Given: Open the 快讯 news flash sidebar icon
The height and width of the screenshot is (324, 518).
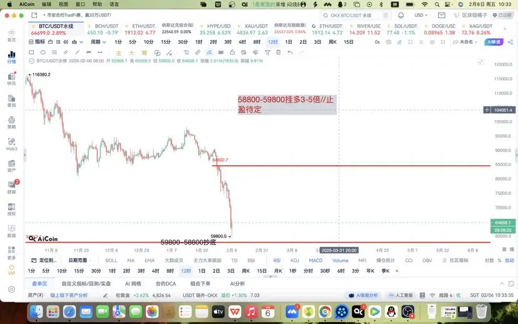Looking at the screenshot, I should [12, 79].
